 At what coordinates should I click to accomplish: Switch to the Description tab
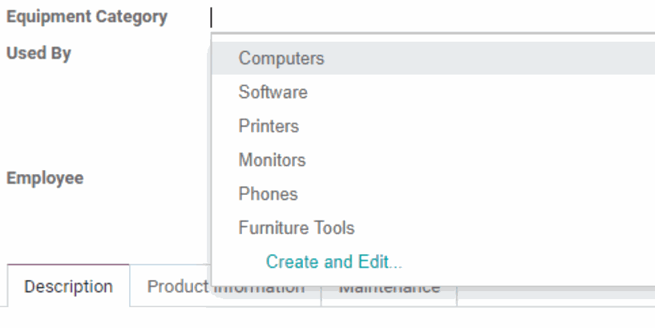point(68,286)
